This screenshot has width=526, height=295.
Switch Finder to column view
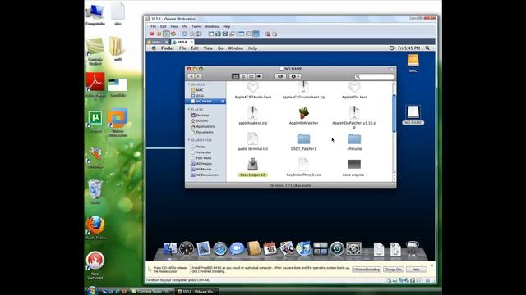tap(251, 76)
